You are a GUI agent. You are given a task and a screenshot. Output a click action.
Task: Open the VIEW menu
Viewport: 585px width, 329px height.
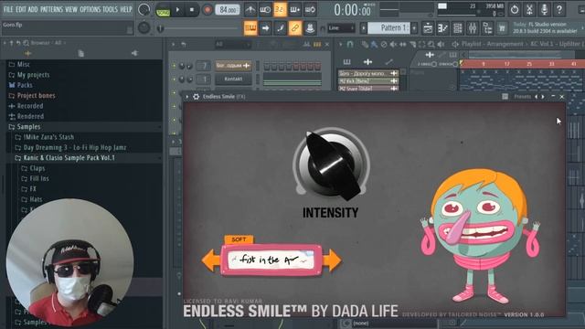71,9
